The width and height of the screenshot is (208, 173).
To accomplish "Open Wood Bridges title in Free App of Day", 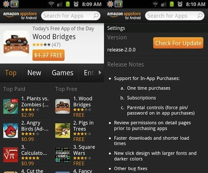I will (x=54, y=37).
